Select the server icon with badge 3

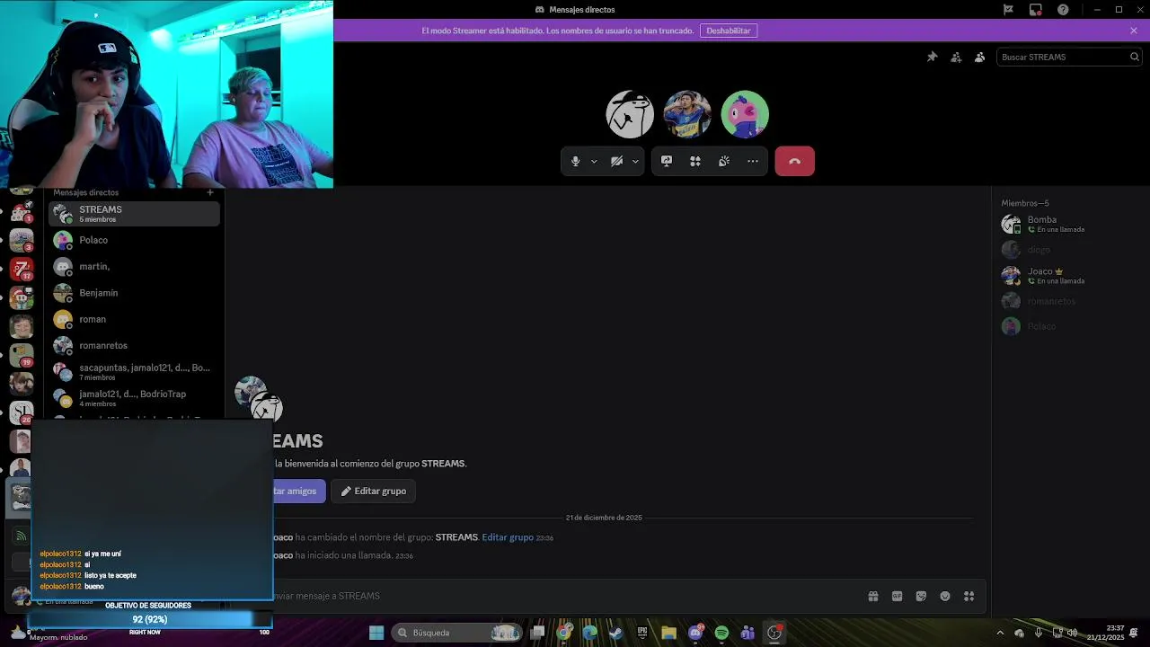pos(21,240)
